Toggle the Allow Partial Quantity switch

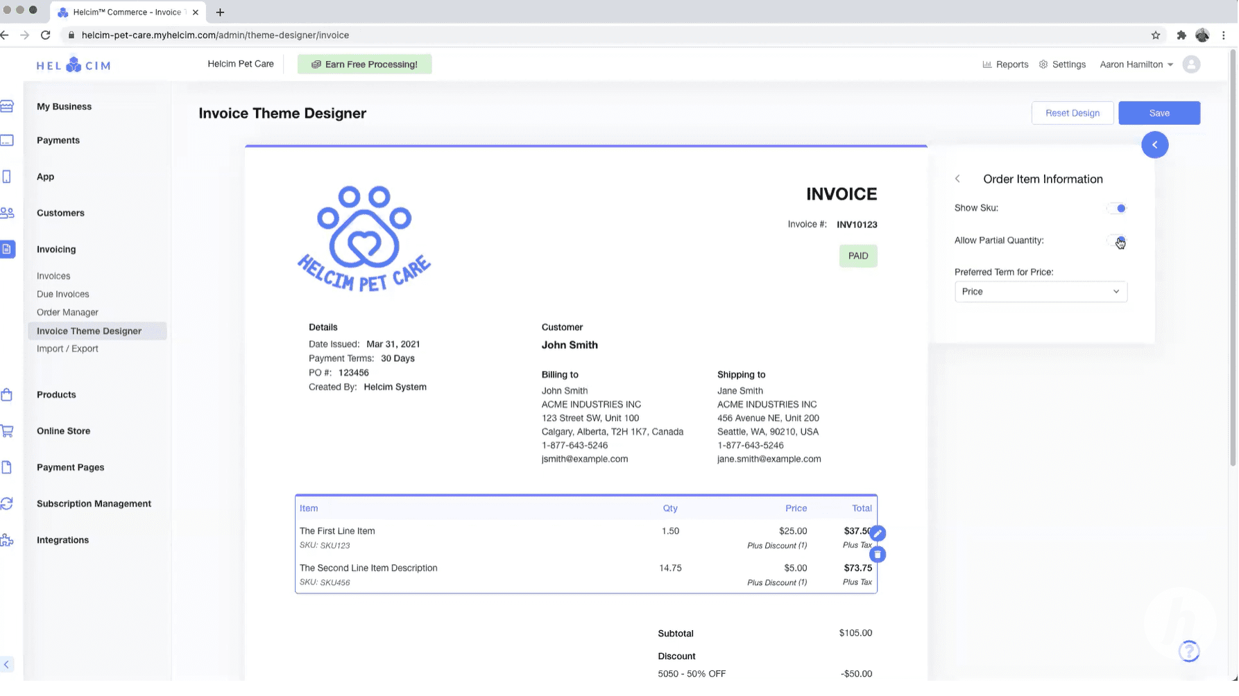coord(1117,241)
